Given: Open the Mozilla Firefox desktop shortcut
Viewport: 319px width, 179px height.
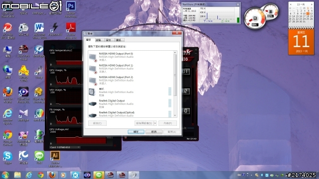Looking at the screenshot, I should click(x=8, y=95).
